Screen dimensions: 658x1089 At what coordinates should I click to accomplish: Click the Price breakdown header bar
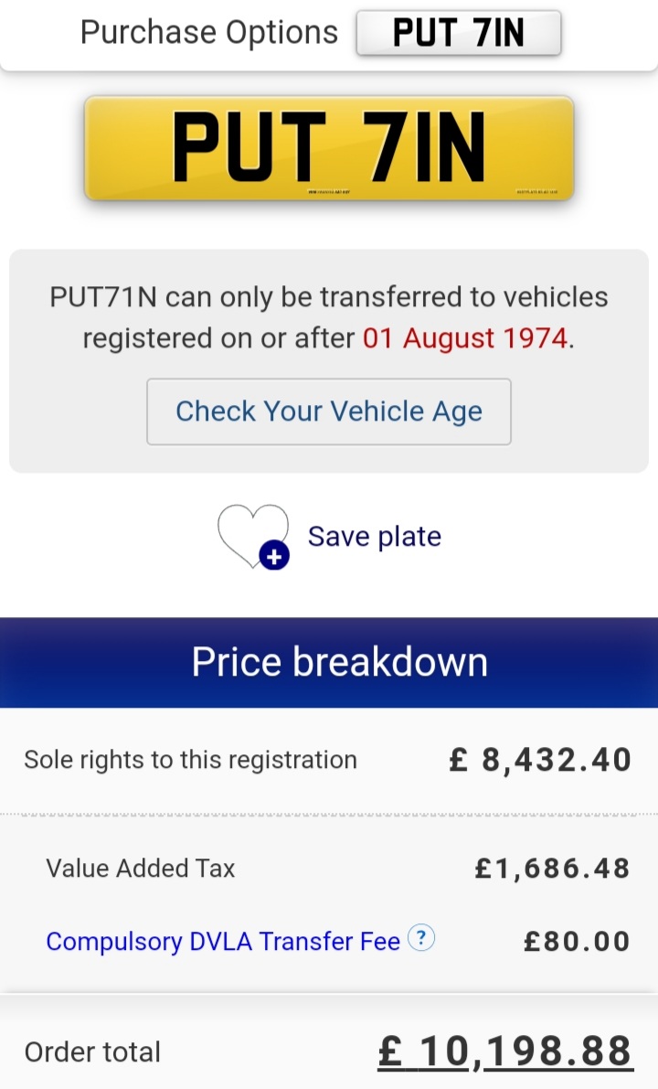pyautogui.click(x=329, y=662)
